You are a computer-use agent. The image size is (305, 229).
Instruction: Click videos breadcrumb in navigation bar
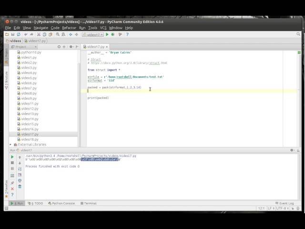tap(14, 41)
